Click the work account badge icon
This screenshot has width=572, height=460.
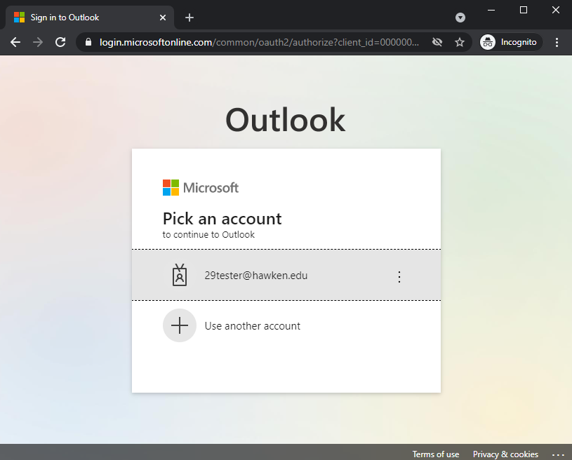[180, 275]
